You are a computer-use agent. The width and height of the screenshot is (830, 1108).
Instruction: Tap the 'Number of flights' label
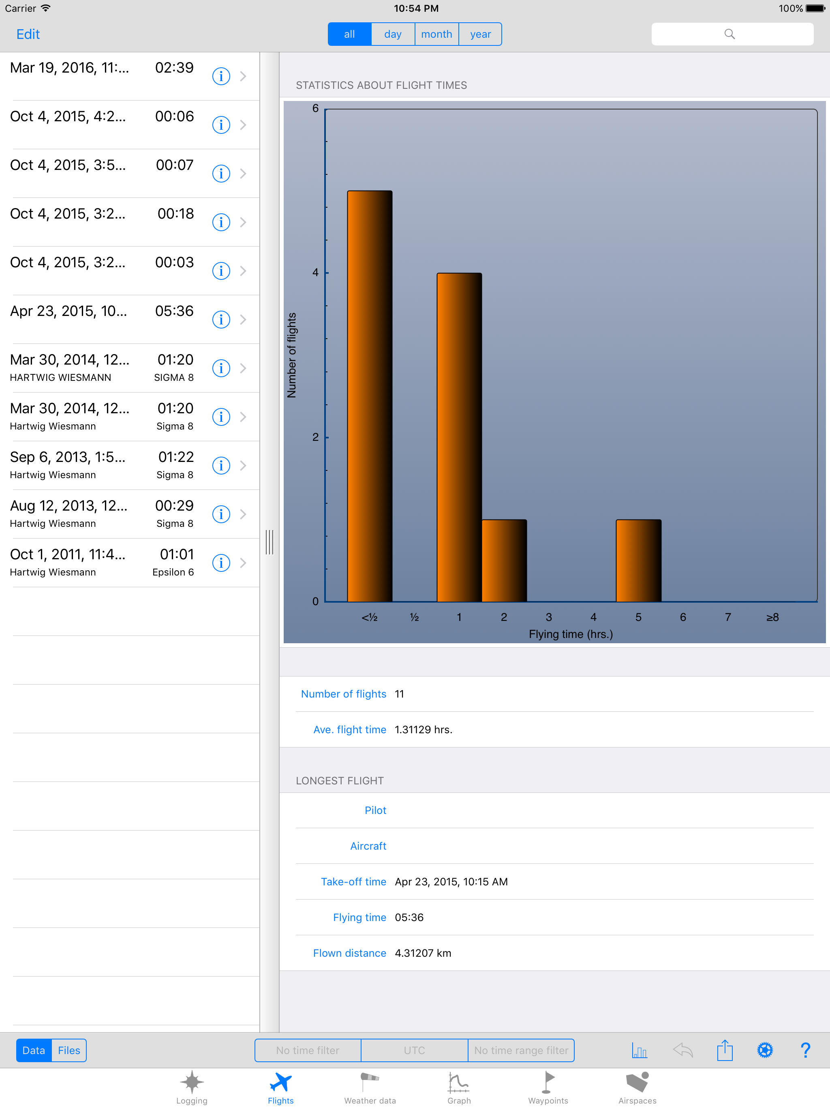coord(343,694)
